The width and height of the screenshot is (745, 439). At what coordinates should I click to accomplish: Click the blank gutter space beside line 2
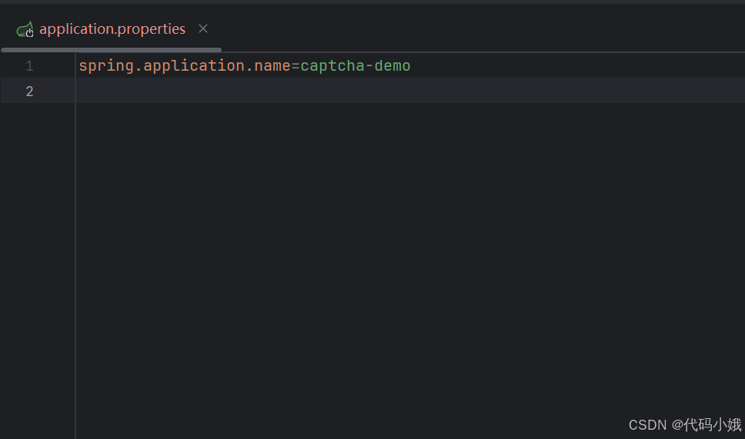click(x=55, y=91)
